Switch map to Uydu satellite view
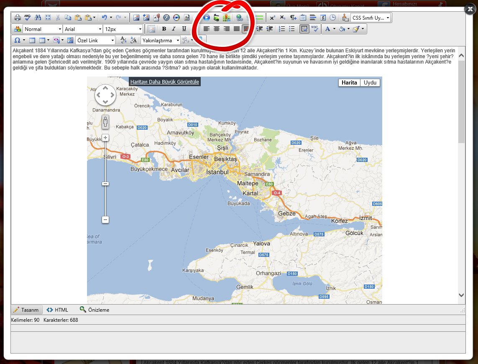Viewport: 478px width, 364px height. pos(370,82)
